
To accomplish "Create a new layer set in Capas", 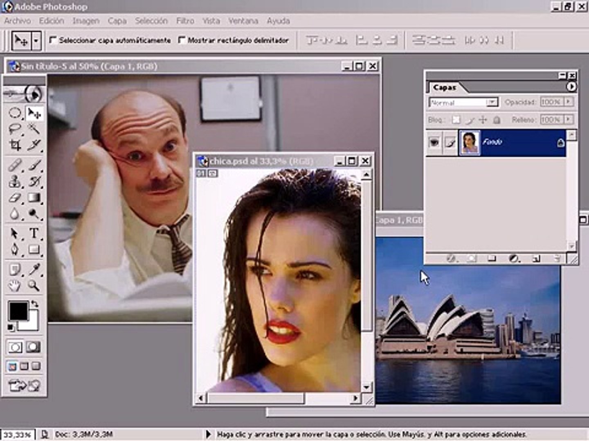I will pos(492,258).
